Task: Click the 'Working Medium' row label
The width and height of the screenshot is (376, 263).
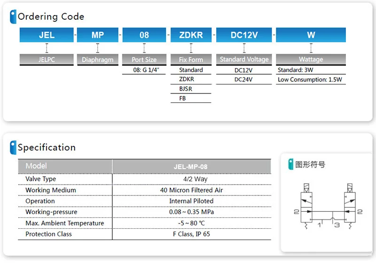Action: pyautogui.click(x=51, y=190)
